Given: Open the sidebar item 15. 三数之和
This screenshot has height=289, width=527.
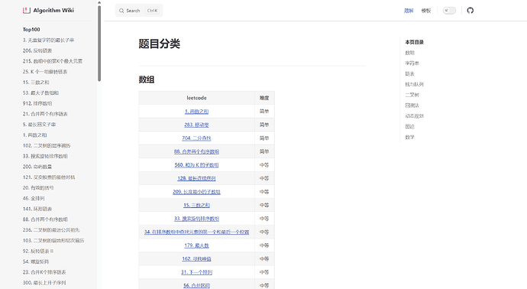Looking at the screenshot, I should pos(36,82).
